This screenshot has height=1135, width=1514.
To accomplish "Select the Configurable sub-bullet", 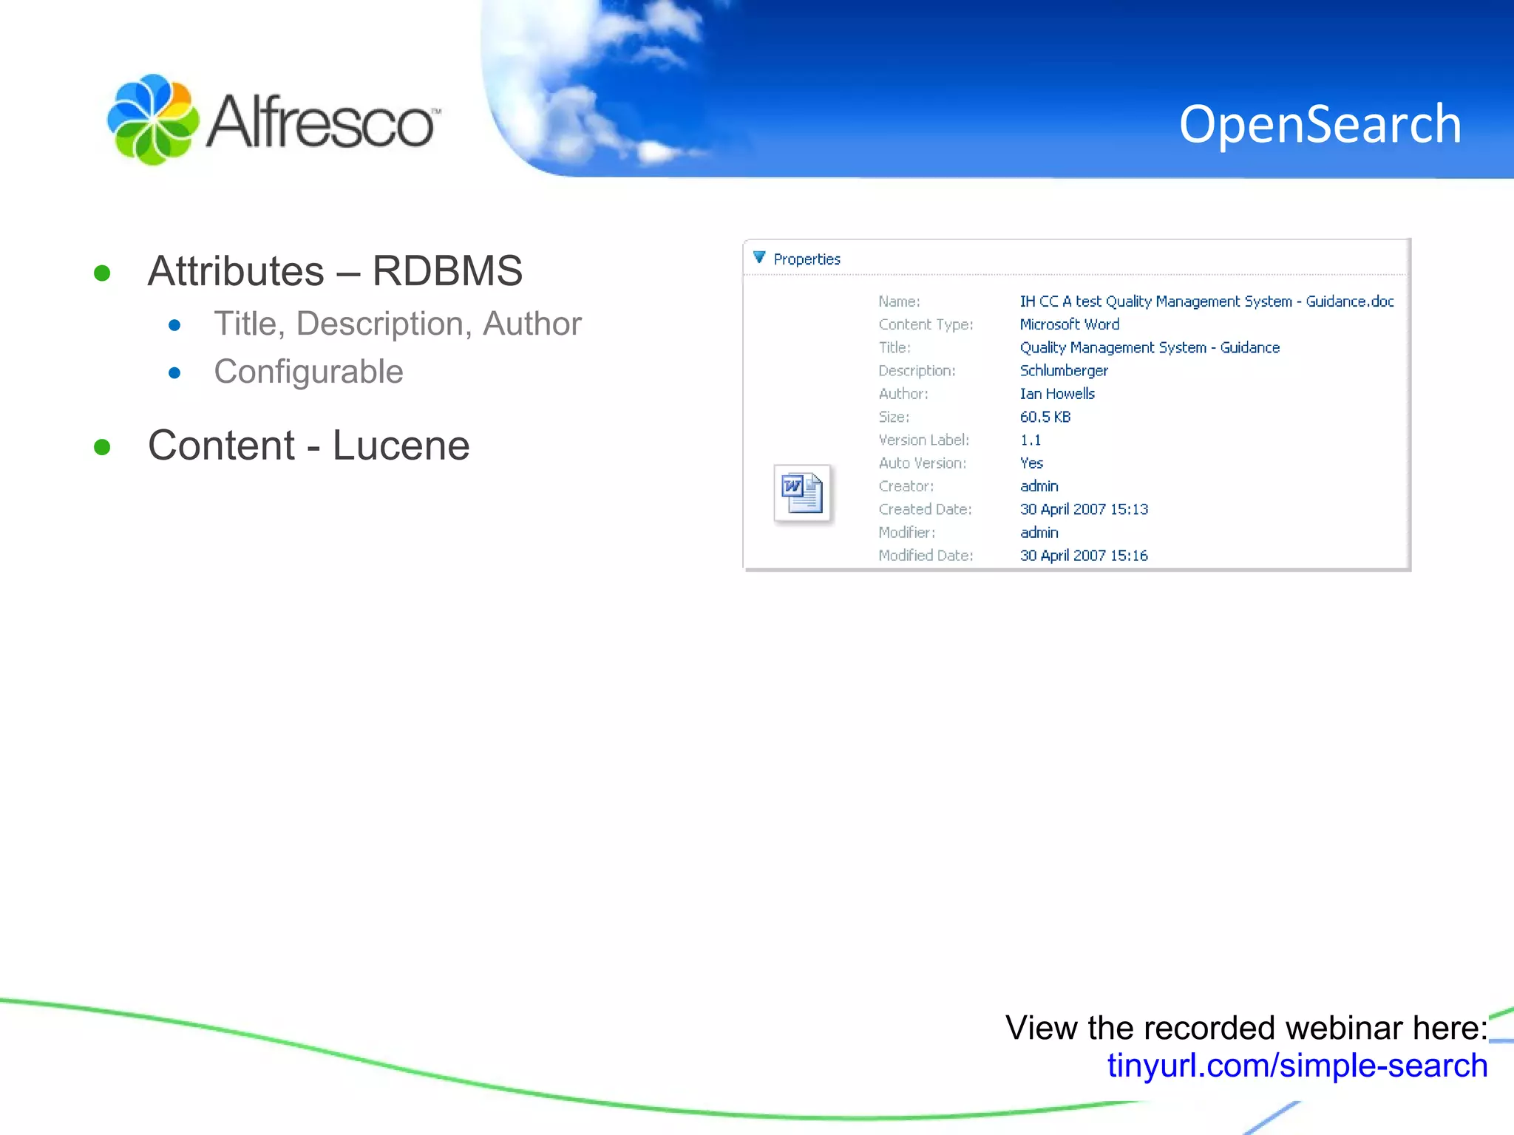I will [x=308, y=372].
